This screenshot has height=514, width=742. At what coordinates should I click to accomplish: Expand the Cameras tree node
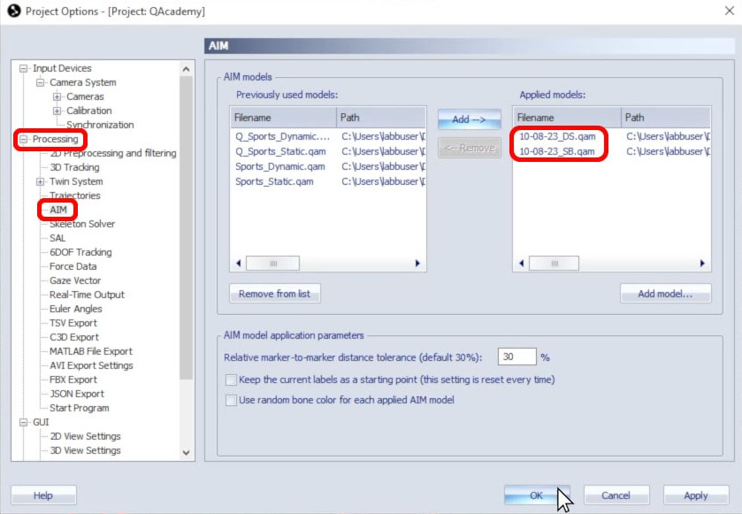click(57, 96)
